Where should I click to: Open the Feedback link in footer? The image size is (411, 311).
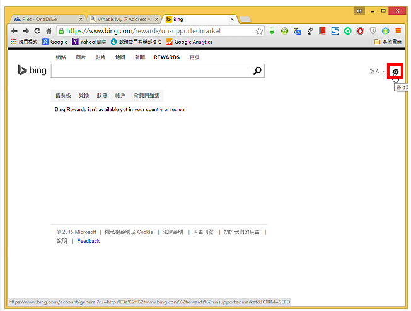point(88,241)
